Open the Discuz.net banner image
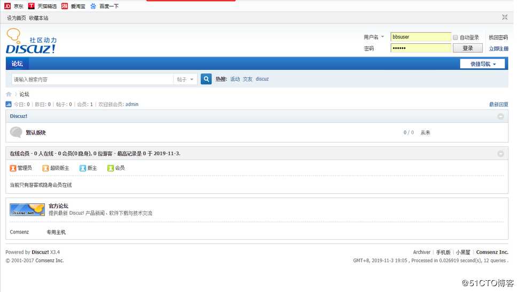 coord(27,210)
